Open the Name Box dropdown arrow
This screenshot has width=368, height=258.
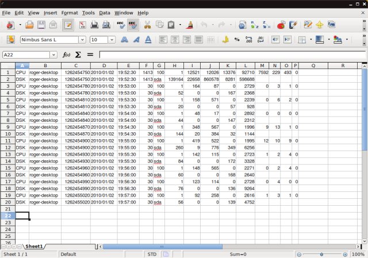(x=53, y=55)
